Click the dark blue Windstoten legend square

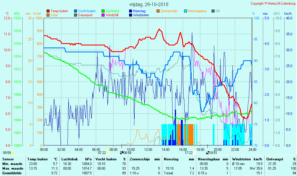tap(131, 15)
